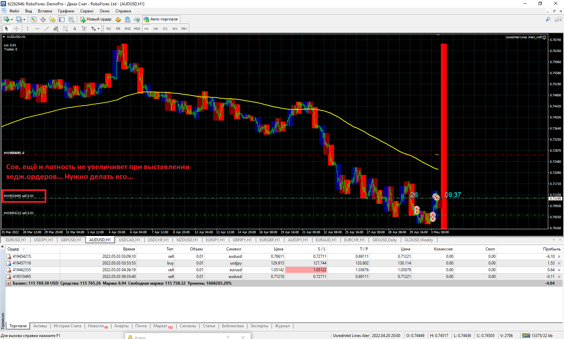Viewport: 564px width, 339px height.
Task: Toggle the Data Window crosshair-target icon
Action: click(x=43, y=19)
